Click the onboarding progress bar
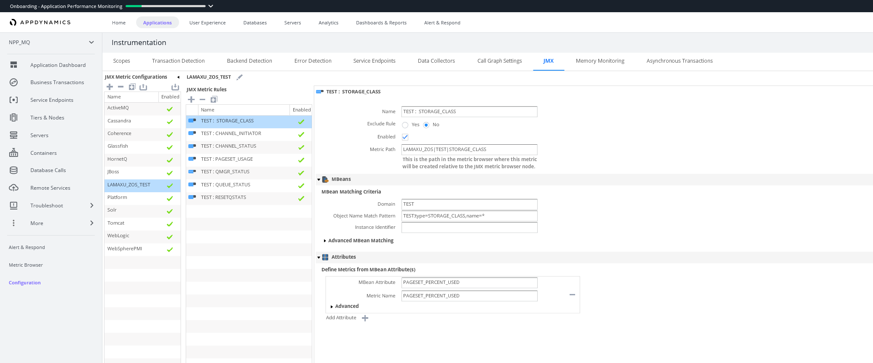This screenshot has width=873, height=363. (x=166, y=6)
